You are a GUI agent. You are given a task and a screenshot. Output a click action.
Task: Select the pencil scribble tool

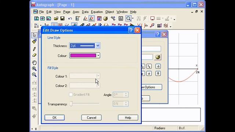[x=34, y=49]
